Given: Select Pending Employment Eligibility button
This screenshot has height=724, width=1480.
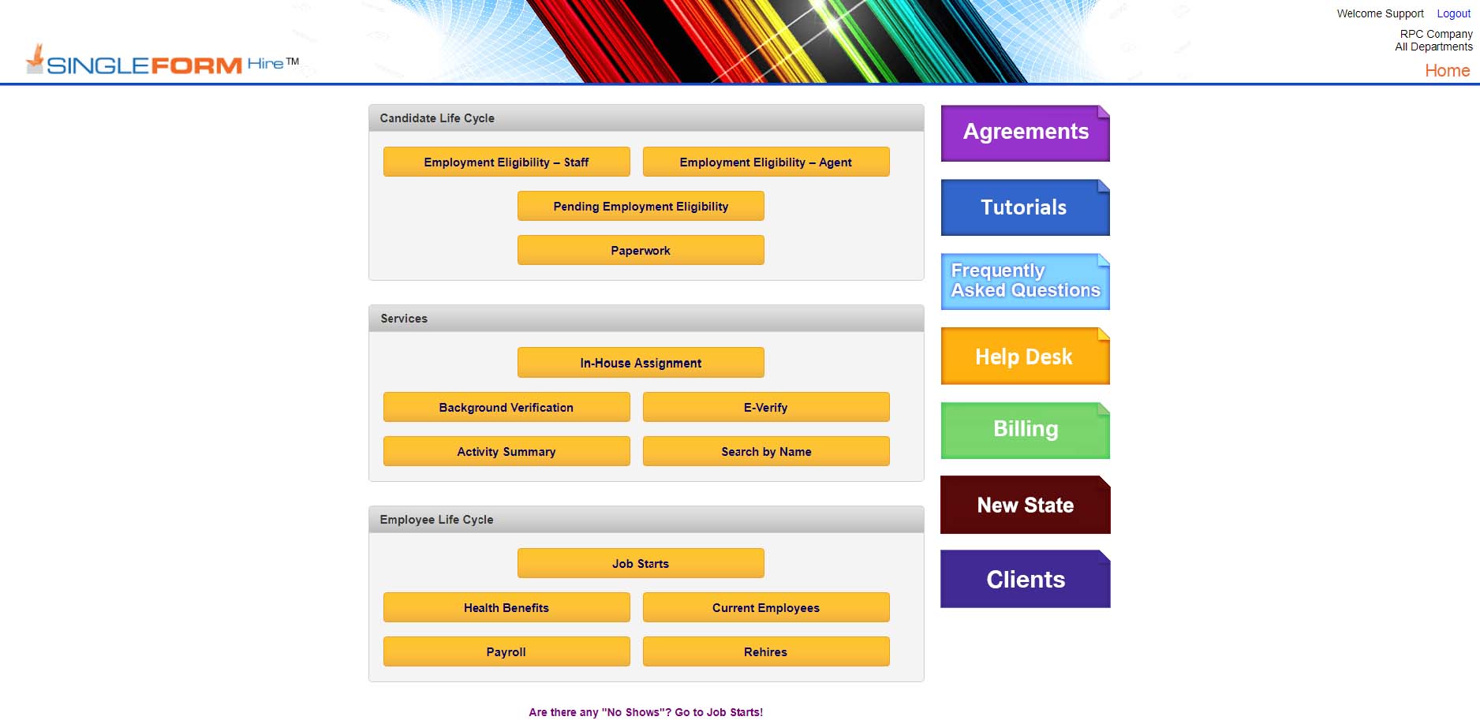Looking at the screenshot, I should pyautogui.click(x=641, y=206).
